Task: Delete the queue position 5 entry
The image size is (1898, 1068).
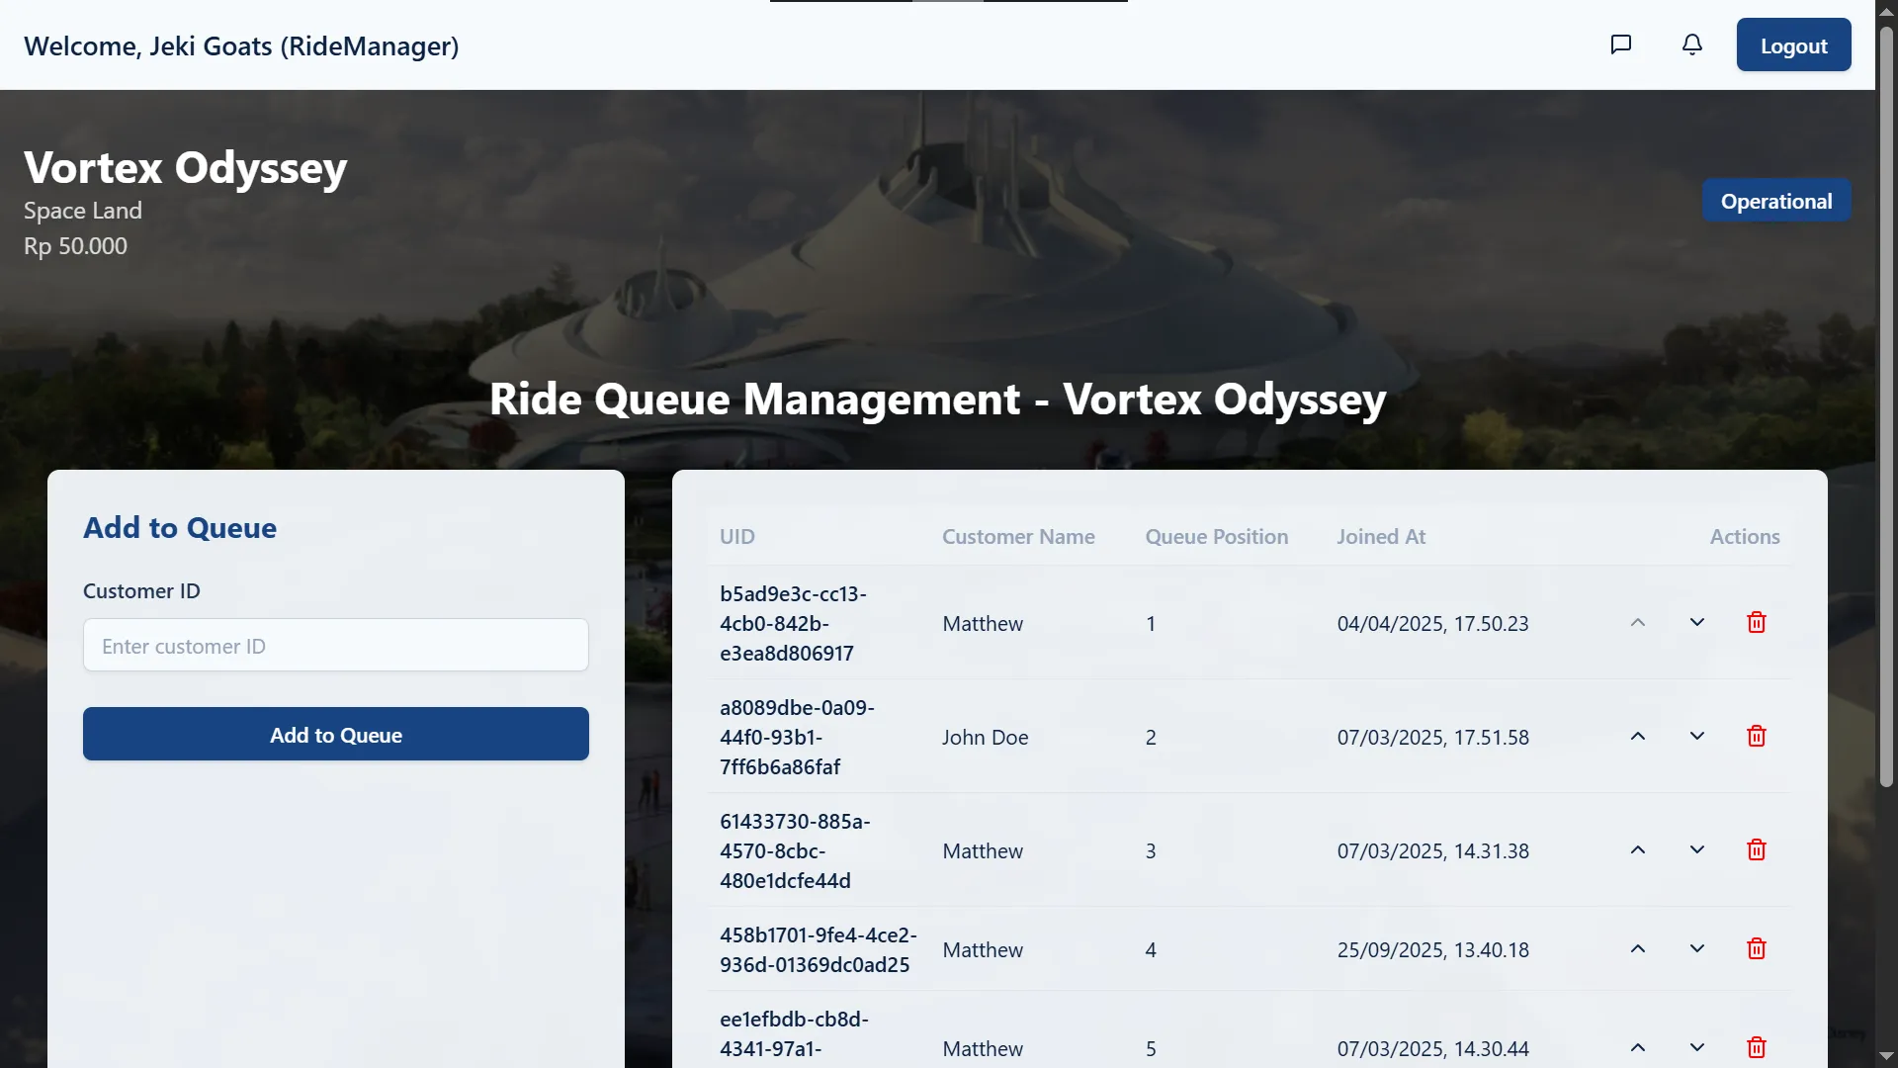Action: 1756,1047
